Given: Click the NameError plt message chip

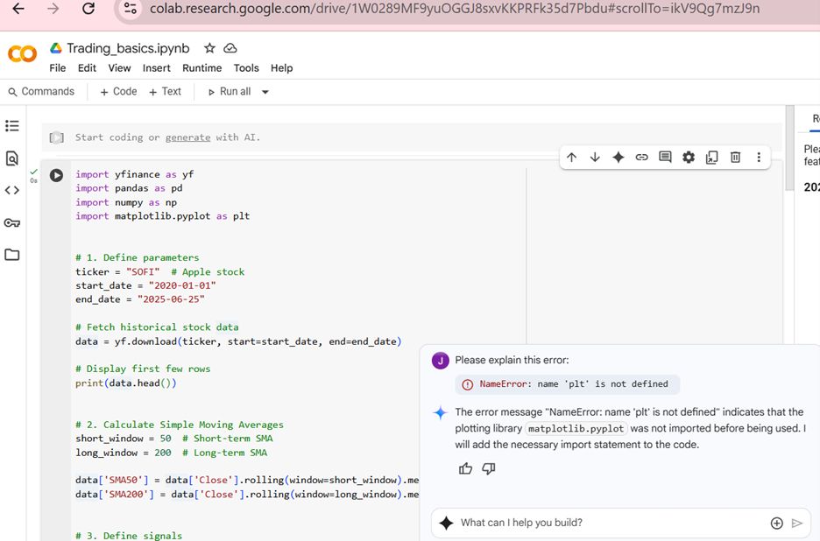Looking at the screenshot, I should tap(568, 384).
